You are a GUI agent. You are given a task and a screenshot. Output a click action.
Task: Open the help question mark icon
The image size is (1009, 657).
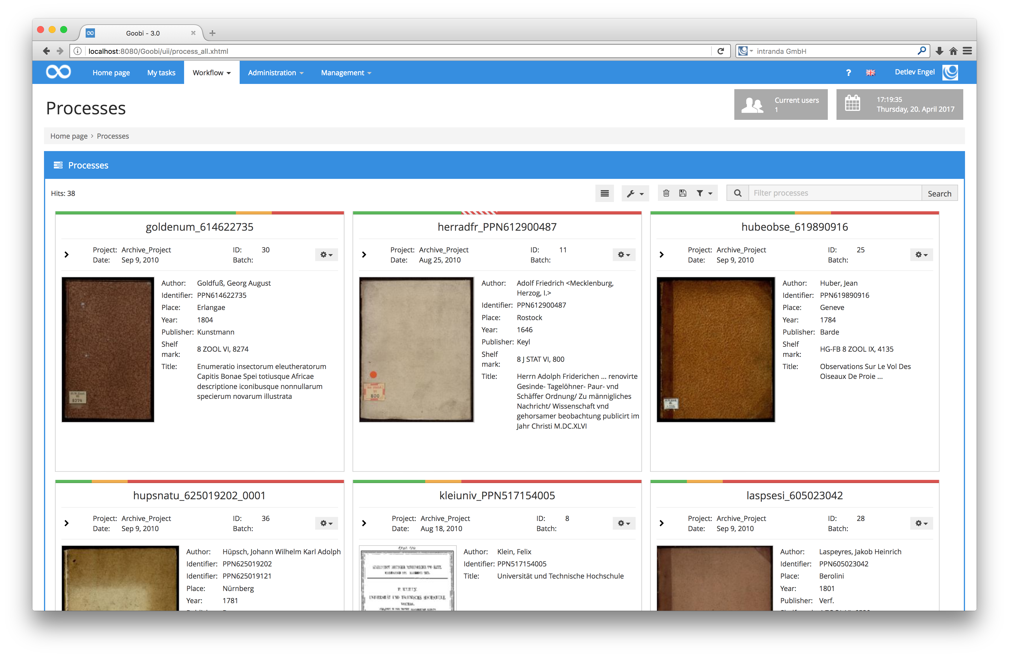(x=848, y=73)
